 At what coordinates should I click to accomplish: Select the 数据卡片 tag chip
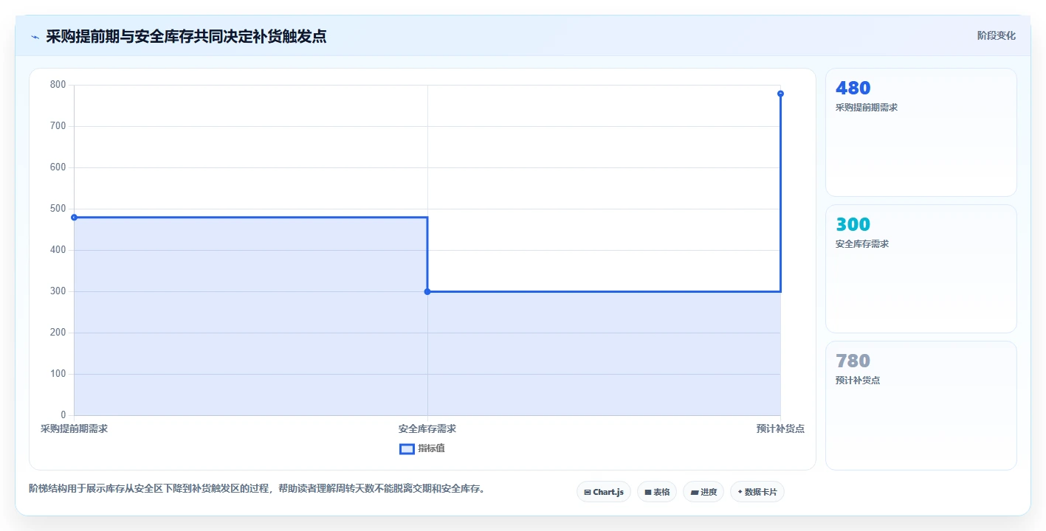pyautogui.click(x=757, y=492)
